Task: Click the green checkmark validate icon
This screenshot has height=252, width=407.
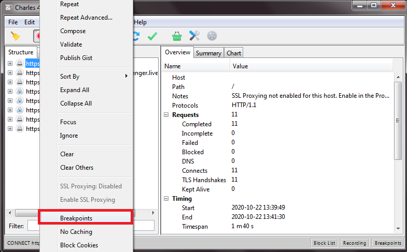Action: (x=152, y=36)
